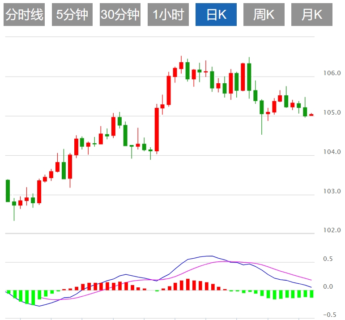345x320 pixels.
Task: Click the 0.5 MACD axis label
Action: coord(328,259)
